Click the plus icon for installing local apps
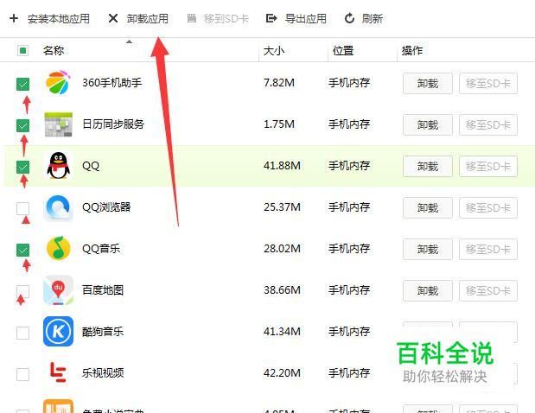 pos(14,18)
